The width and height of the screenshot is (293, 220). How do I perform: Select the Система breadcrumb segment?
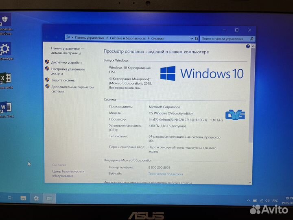pos(157,38)
